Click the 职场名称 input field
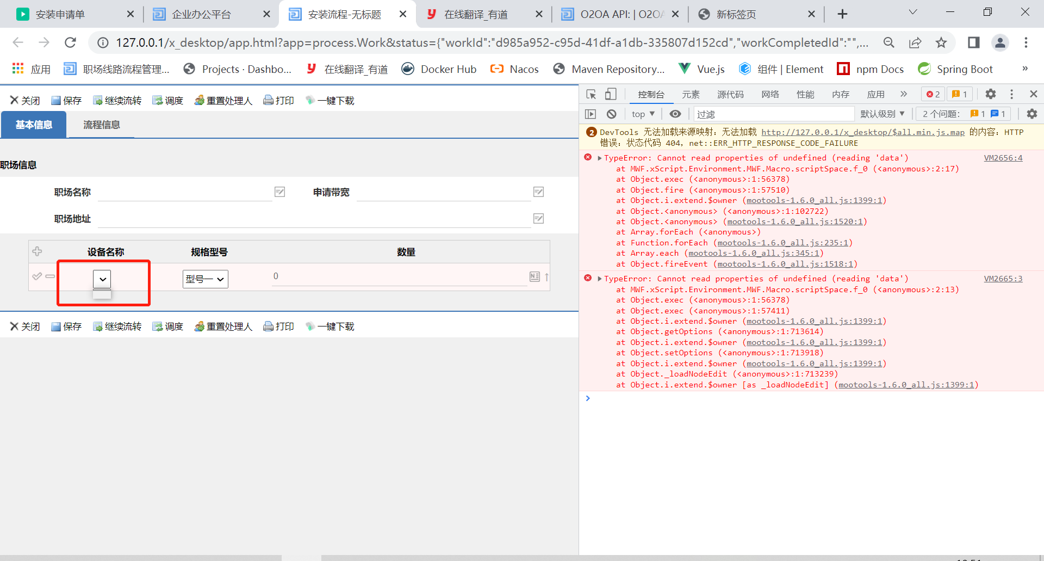Screen dimensions: 1044x561 185,193
